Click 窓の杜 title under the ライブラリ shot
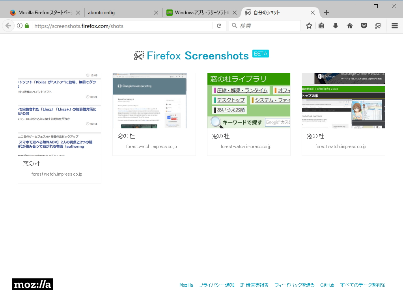The height and width of the screenshot is (302, 403). [221, 136]
